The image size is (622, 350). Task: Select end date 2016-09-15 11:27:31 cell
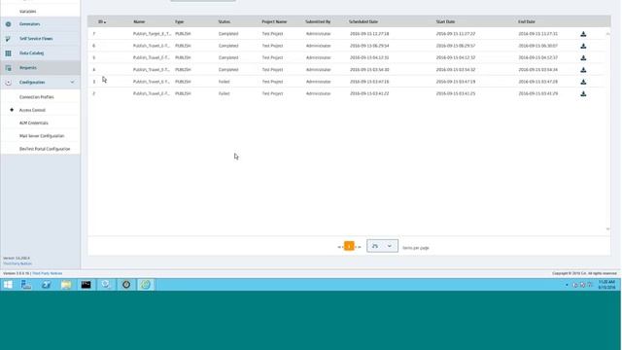(x=537, y=34)
